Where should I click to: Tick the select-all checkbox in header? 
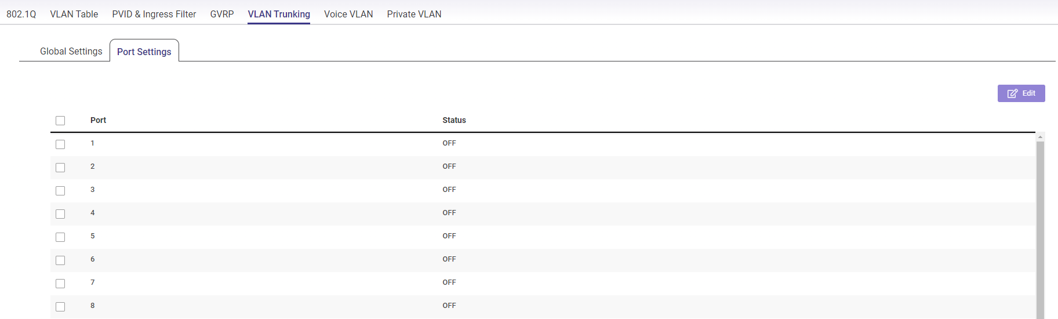pyautogui.click(x=60, y=121)
